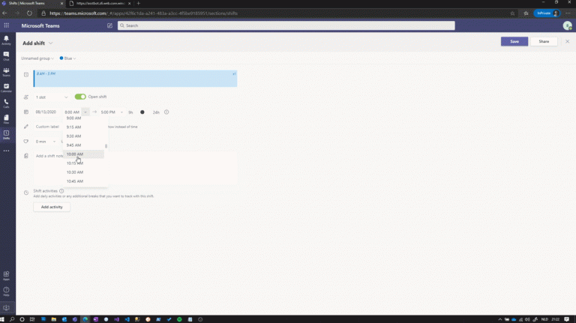Click the Apps icon in sidebar

click(6, 274)
